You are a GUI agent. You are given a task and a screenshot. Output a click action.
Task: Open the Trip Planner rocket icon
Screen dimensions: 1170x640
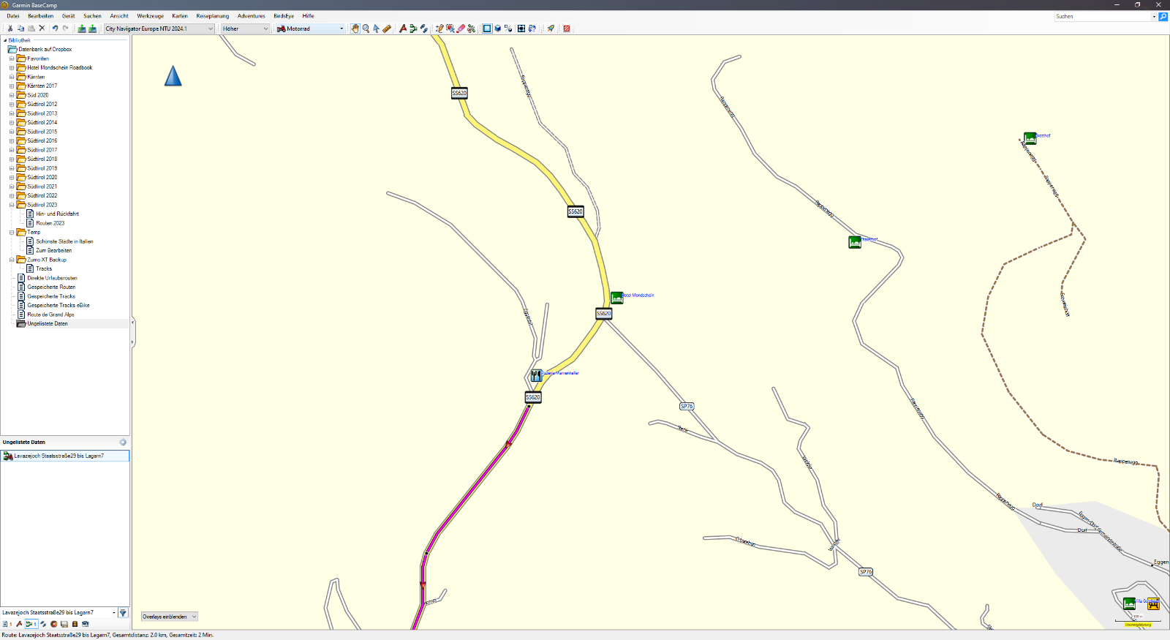click(x=551, y=29)
